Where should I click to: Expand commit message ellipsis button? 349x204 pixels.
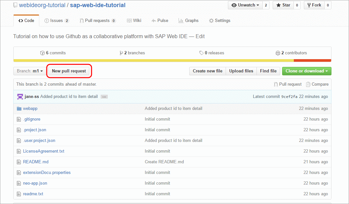click(104, 97)
